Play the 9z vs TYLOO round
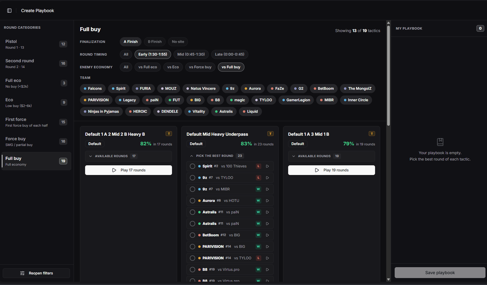487x285 pixels. (267, 178)
